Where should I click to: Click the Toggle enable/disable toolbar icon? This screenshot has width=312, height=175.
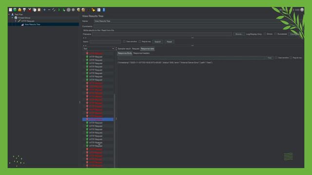[54, 10]
